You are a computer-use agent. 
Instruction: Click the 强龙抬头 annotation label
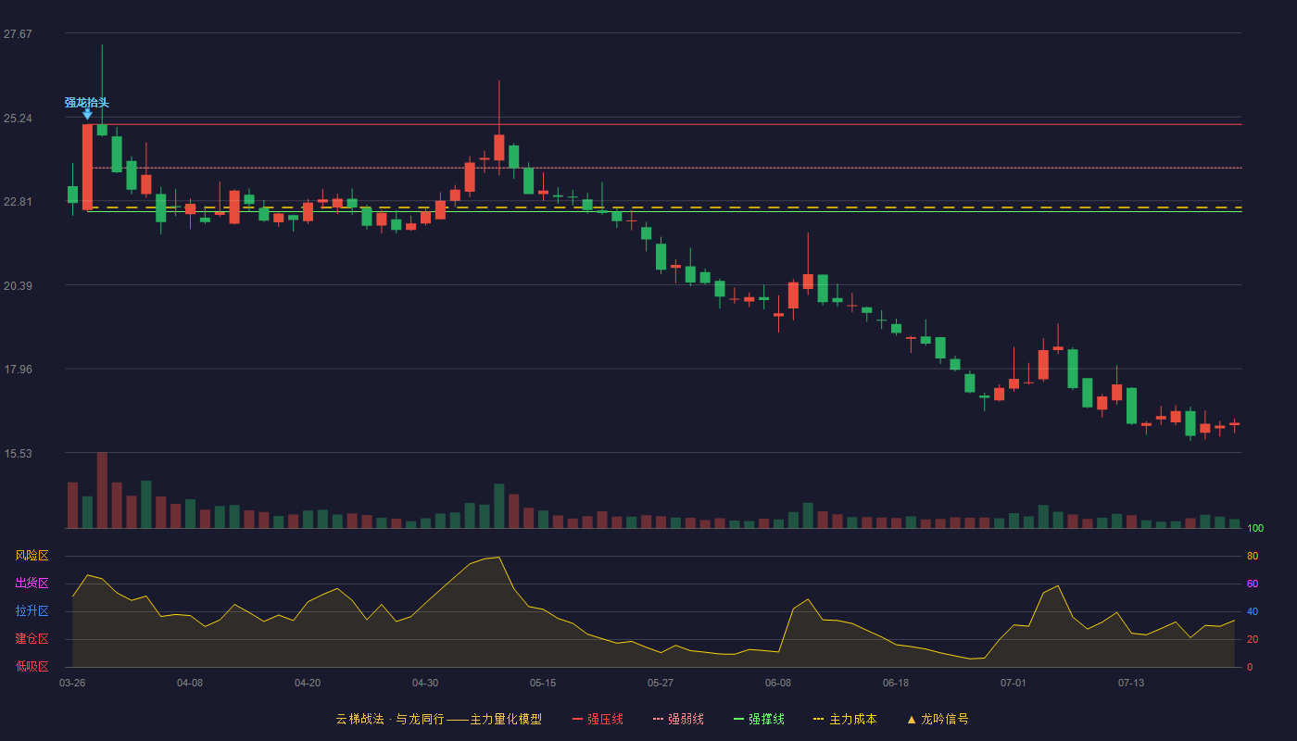(x=87, y=102)
